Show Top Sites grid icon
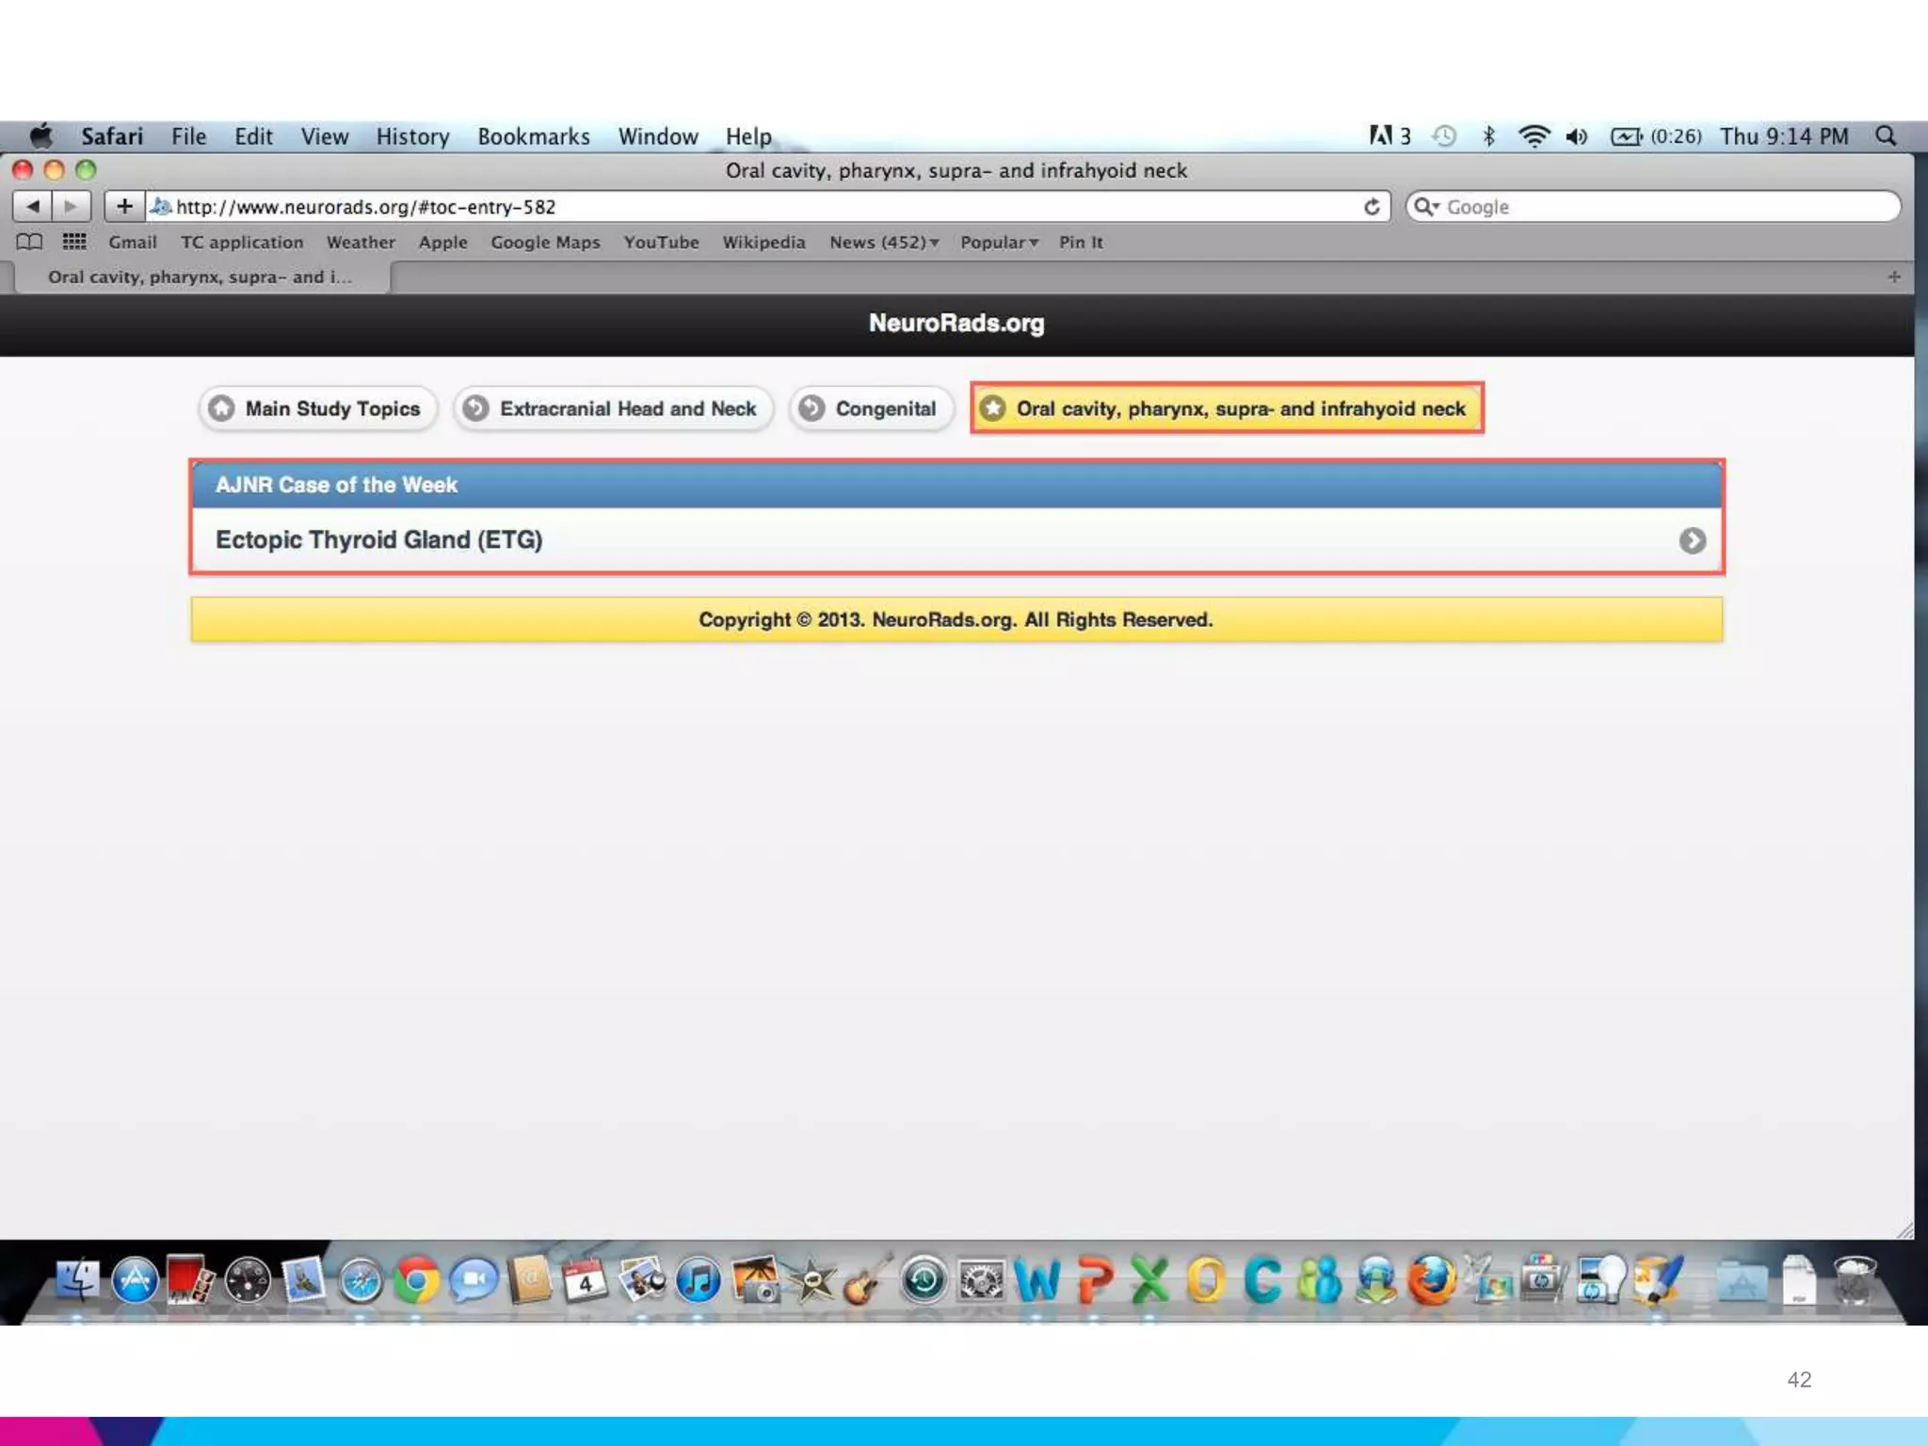This screenshot has width=1928, height=1446. click(74, 242)
